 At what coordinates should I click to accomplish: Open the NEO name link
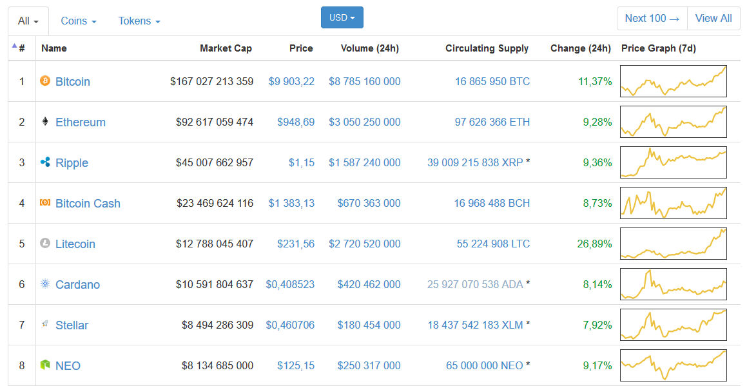pyautogui.click(x=68, y=365)
